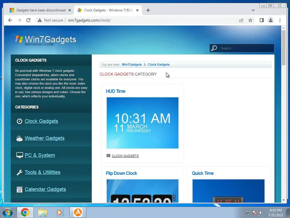Open Tools & Utilities sidebar category
The height and width of the screenshot is (218, 290).
coord(42,172)
